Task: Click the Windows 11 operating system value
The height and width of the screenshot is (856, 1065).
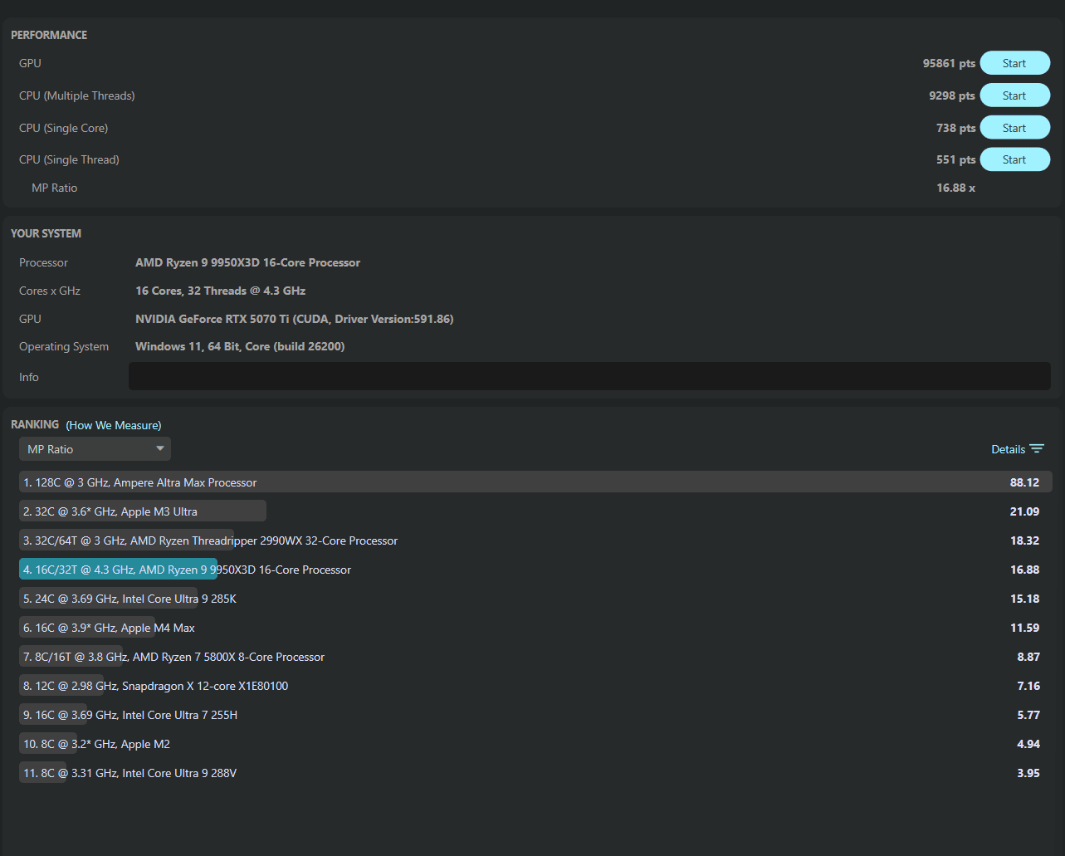Action: click(x=240, y=346)
